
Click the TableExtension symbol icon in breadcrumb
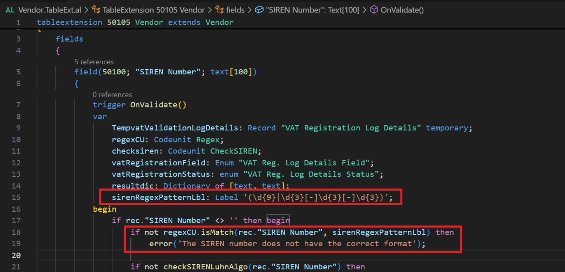[x=96, y=10]
